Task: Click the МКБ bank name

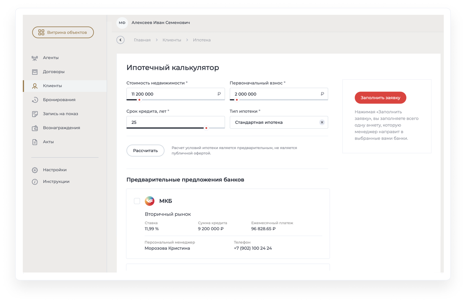Action: tap(166, 201)
